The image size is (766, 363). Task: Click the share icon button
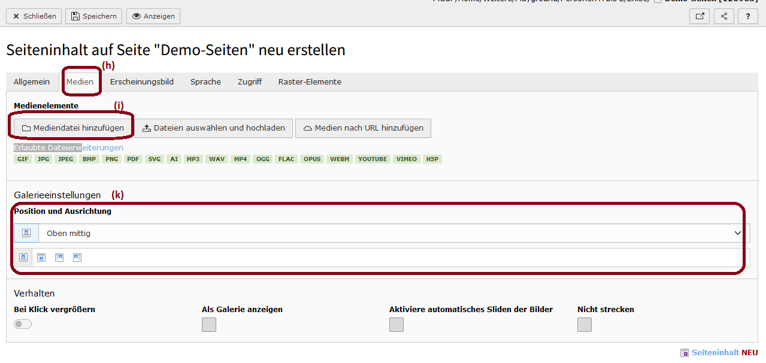coord(724,16)
